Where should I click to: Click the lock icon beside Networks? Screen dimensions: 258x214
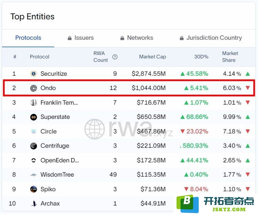coord(122,38)
